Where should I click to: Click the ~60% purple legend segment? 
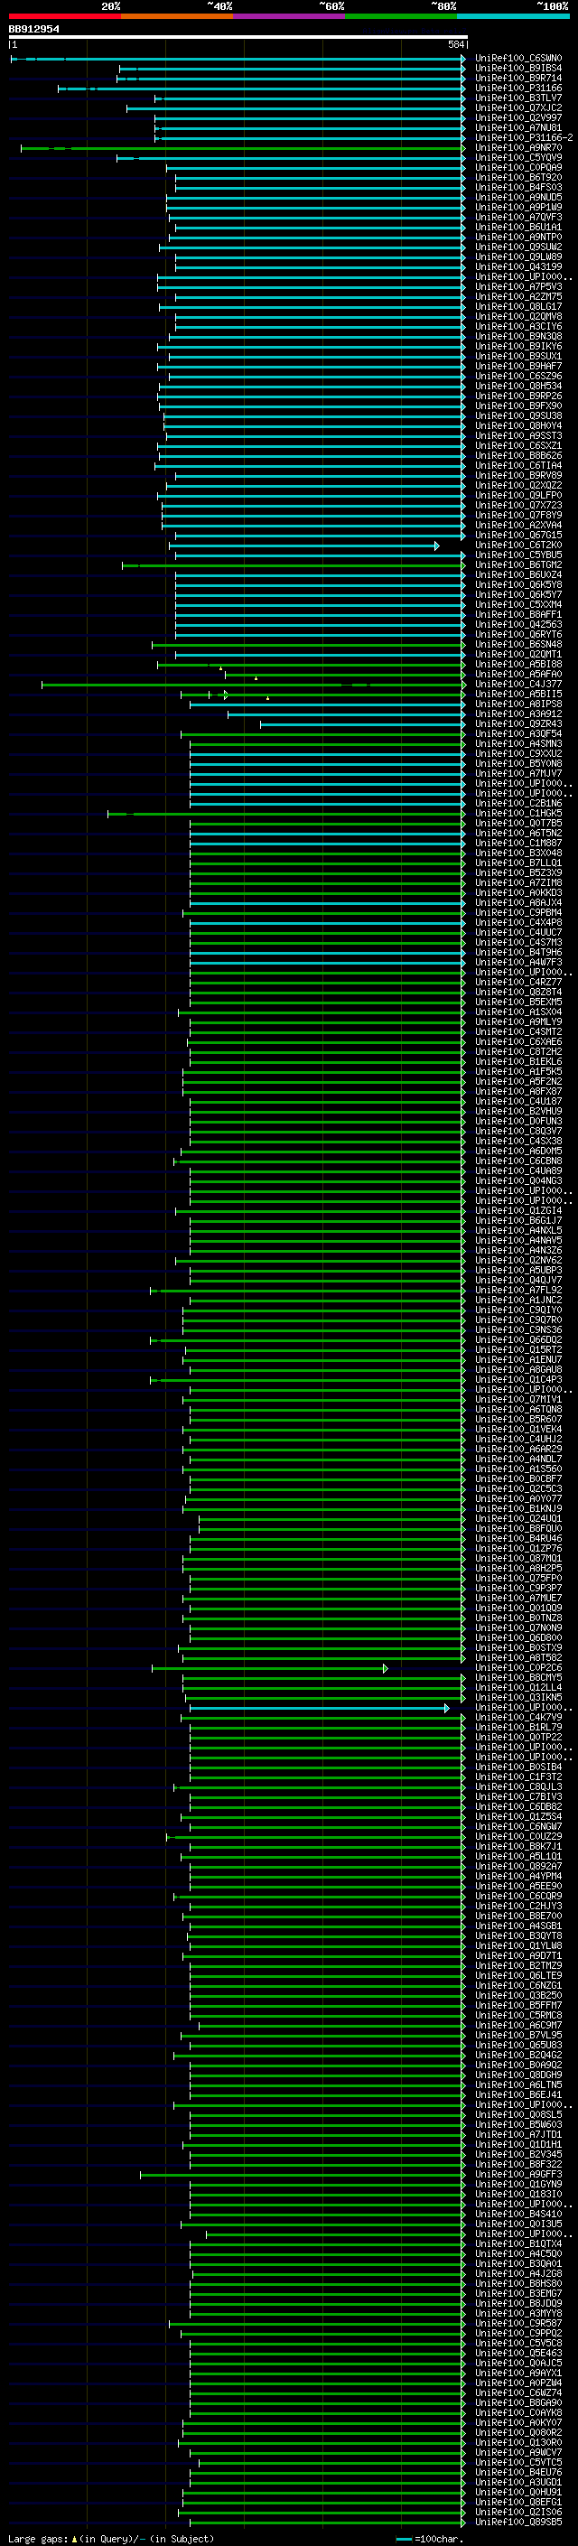coord(290,16)
